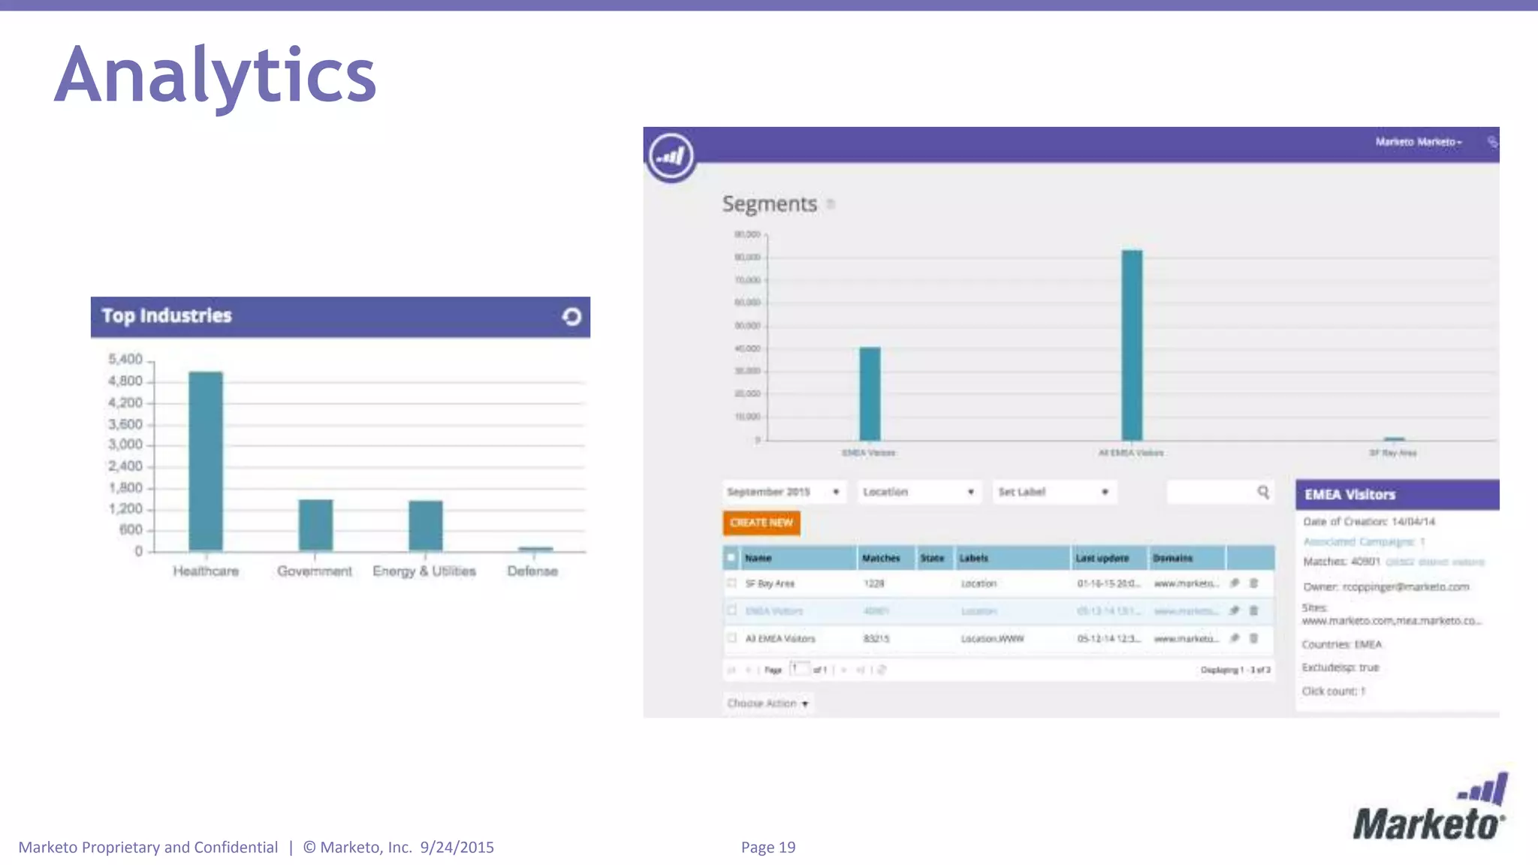Click the Location.WWW label cell
The height and width of the screenshot is (865, 1538).
click(x=992, y=639)
